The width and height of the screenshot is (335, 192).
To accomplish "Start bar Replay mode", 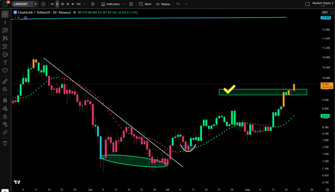I will (x=163, y=4).
